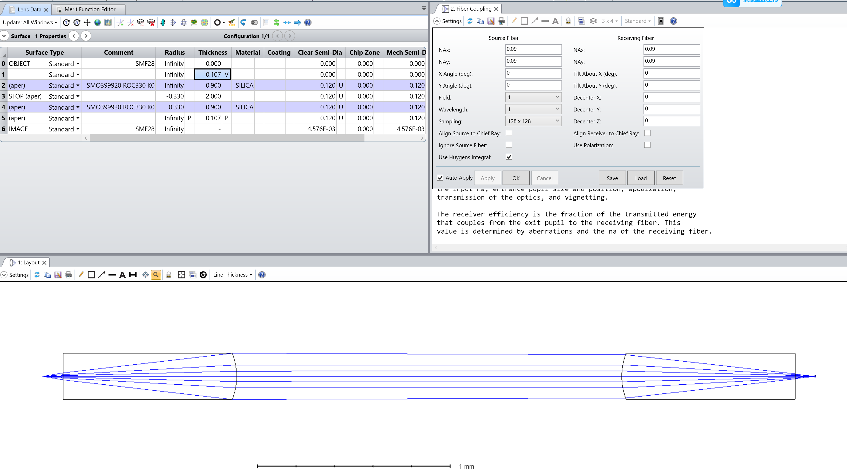
Task: Disable Use Huygens Integral checkbox
Action: [509, 157]
